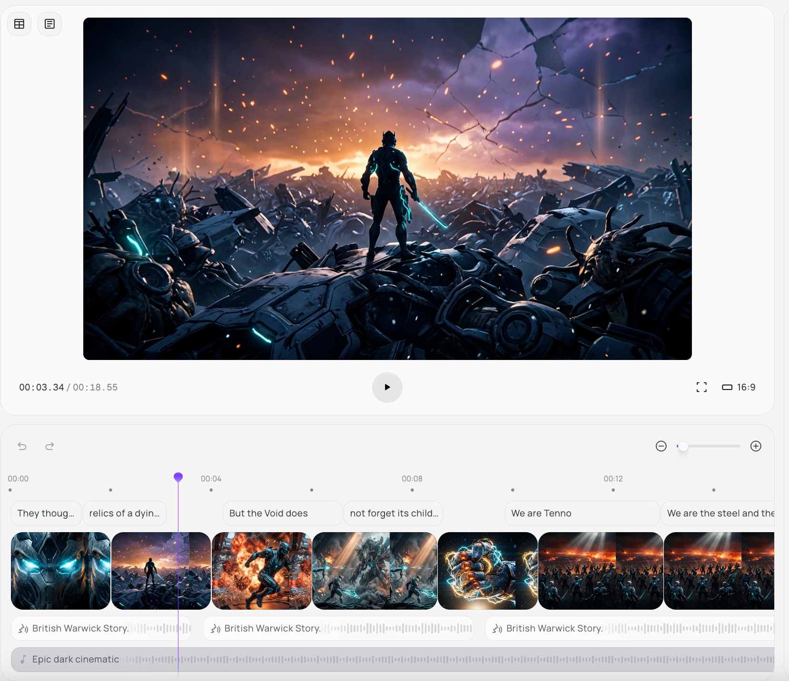Redo the last edit
This screenshot has width=789, height=681.
(49, 446)
